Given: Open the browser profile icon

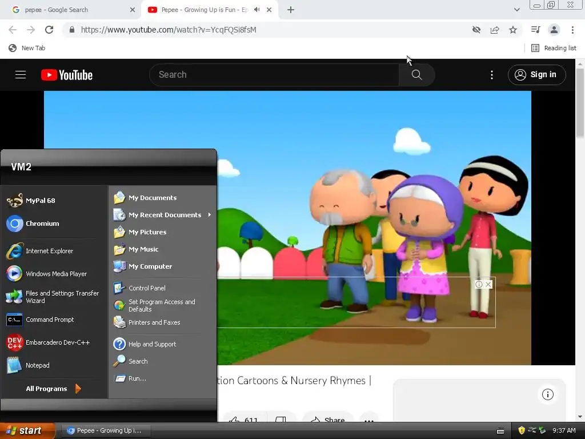Looking at the screenshot, I should click(x=554, y=30).
